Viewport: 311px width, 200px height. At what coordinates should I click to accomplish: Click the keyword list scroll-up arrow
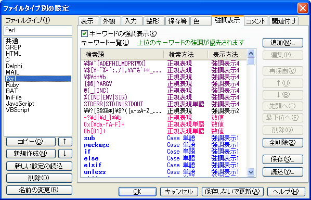click(x=251, y=54)
